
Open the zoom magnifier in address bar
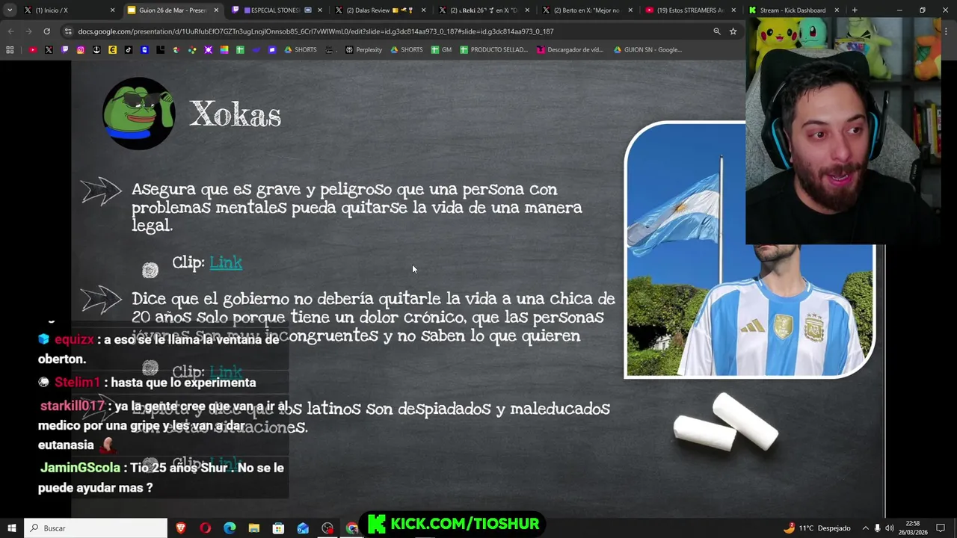tap(716, 31)
